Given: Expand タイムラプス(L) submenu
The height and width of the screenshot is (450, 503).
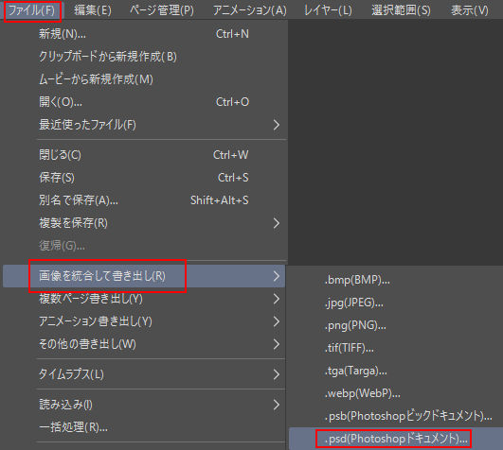Looking at the screenshot, I should pos(144,374).
